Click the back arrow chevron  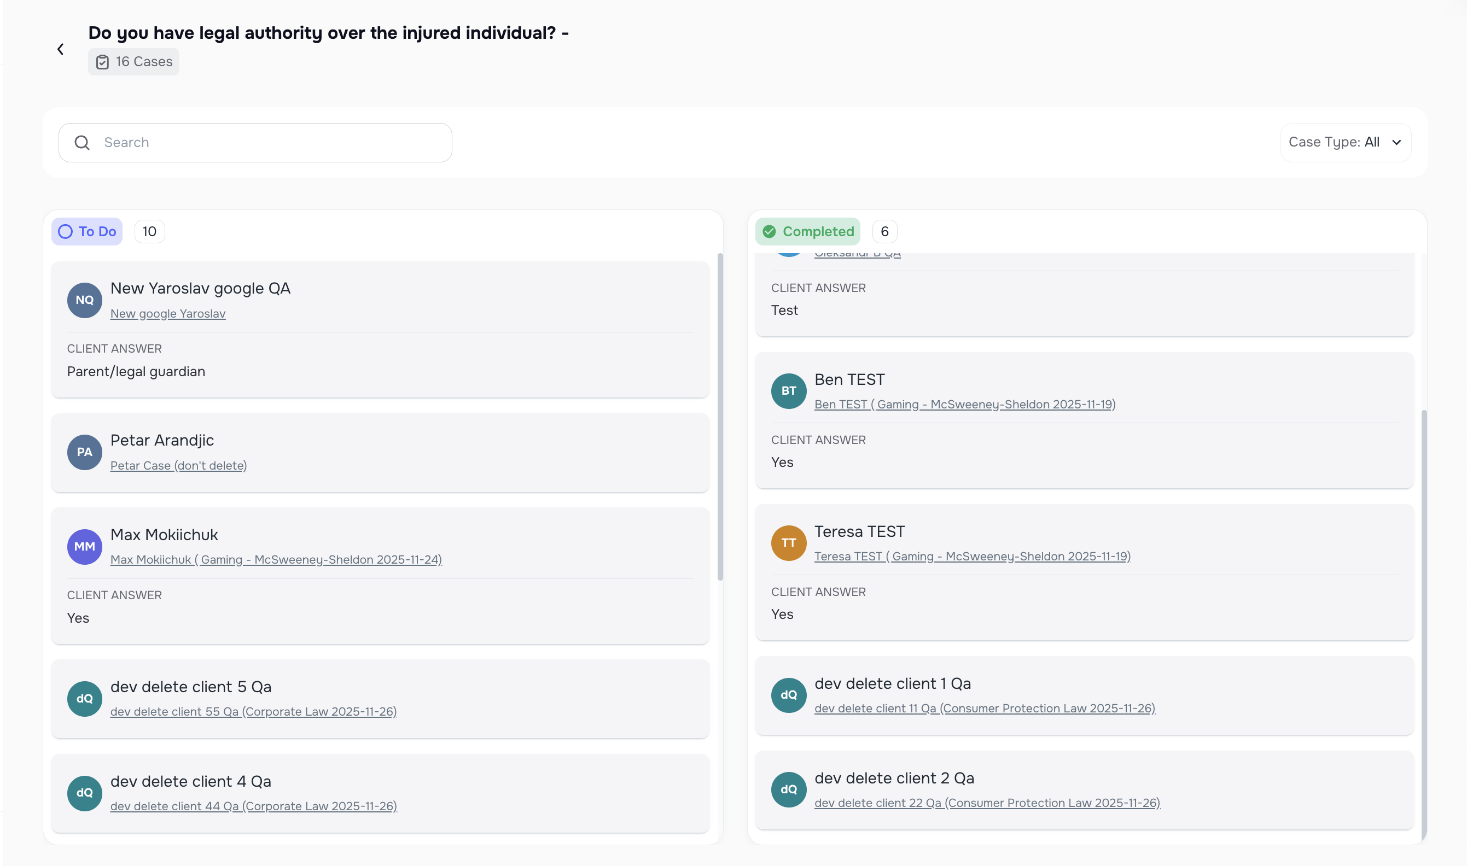(60, 50)
